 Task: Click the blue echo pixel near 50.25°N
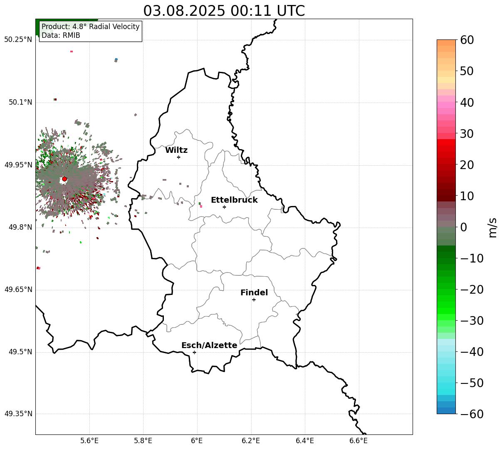116,60
